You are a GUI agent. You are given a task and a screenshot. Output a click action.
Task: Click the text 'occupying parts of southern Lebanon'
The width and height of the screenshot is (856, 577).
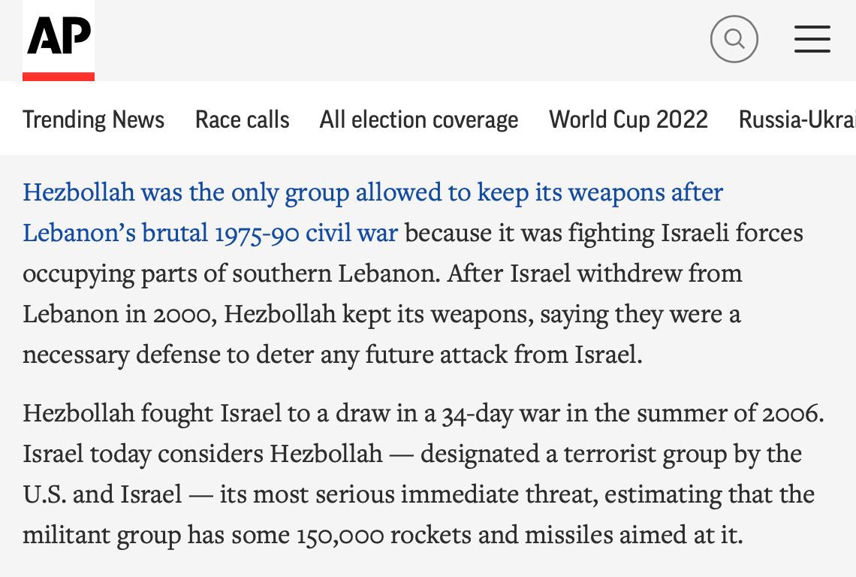pos(231,273)
